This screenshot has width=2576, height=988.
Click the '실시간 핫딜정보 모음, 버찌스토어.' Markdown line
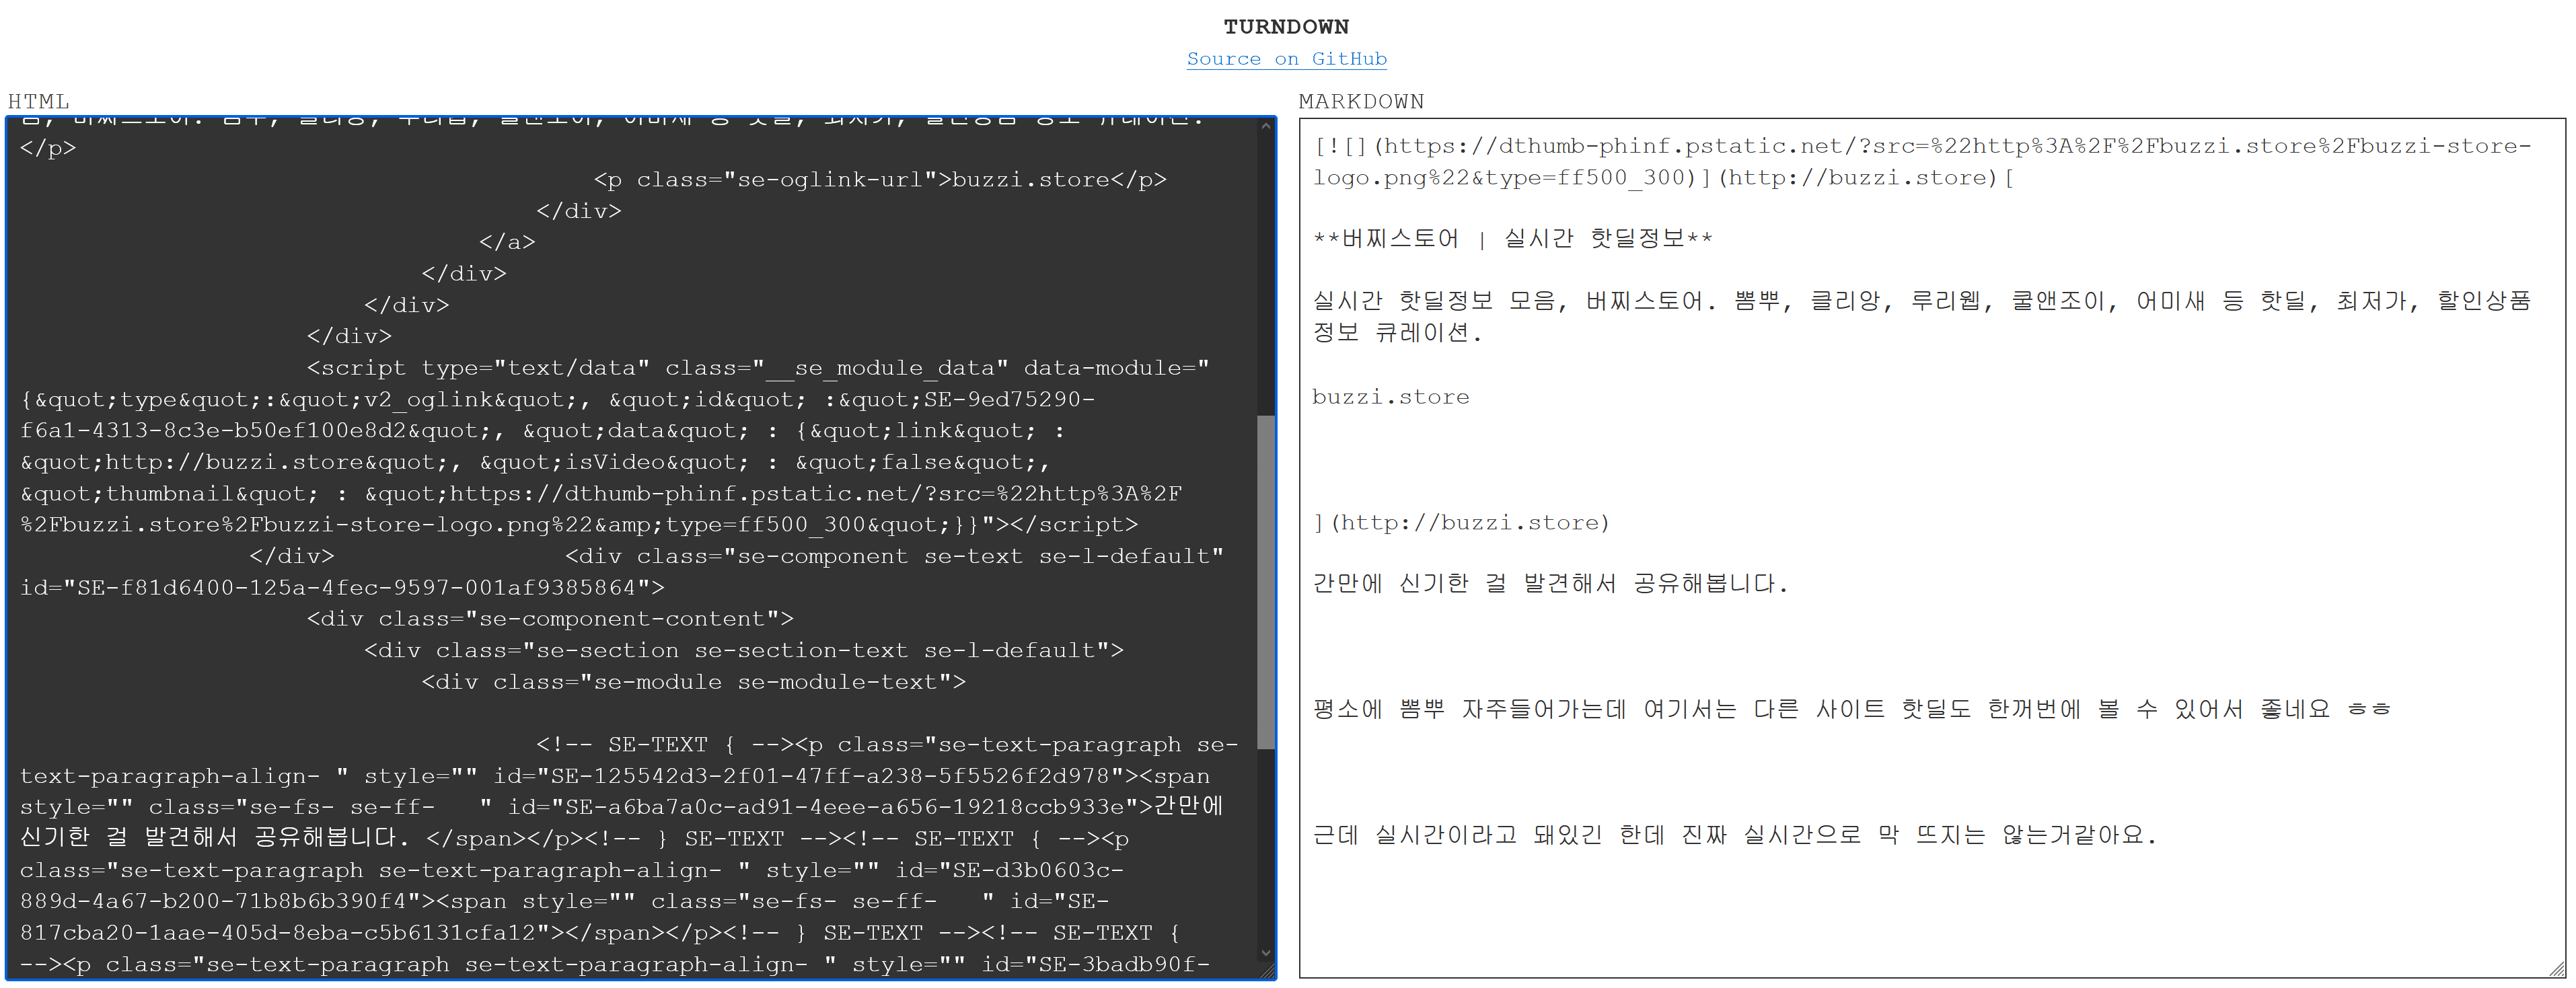pyautogui.click(x=1921, y=317)
